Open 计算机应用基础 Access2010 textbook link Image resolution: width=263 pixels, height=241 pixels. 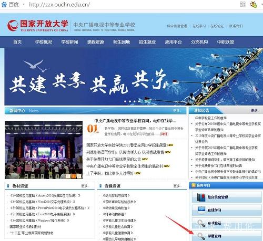(x=45, y=195)
